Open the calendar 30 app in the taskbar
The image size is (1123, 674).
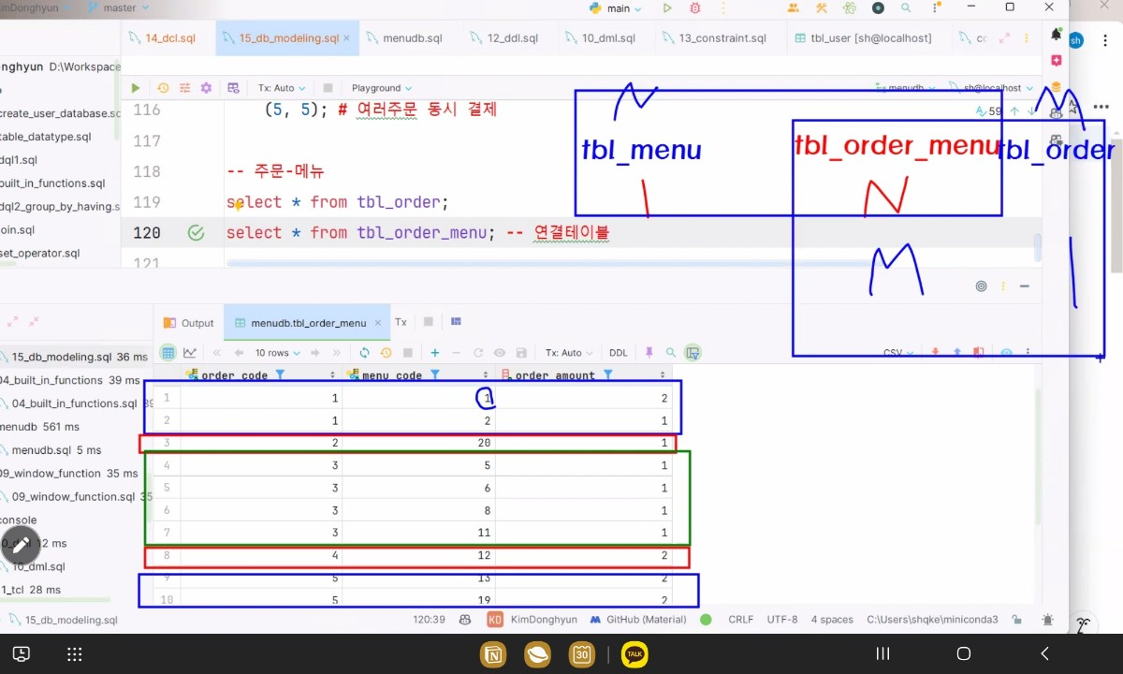coord(582,654)
